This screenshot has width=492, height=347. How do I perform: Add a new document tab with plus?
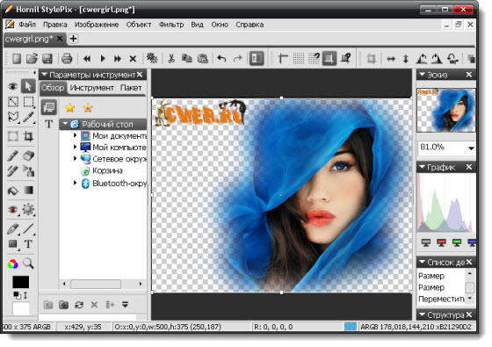[x=73, y=39]
